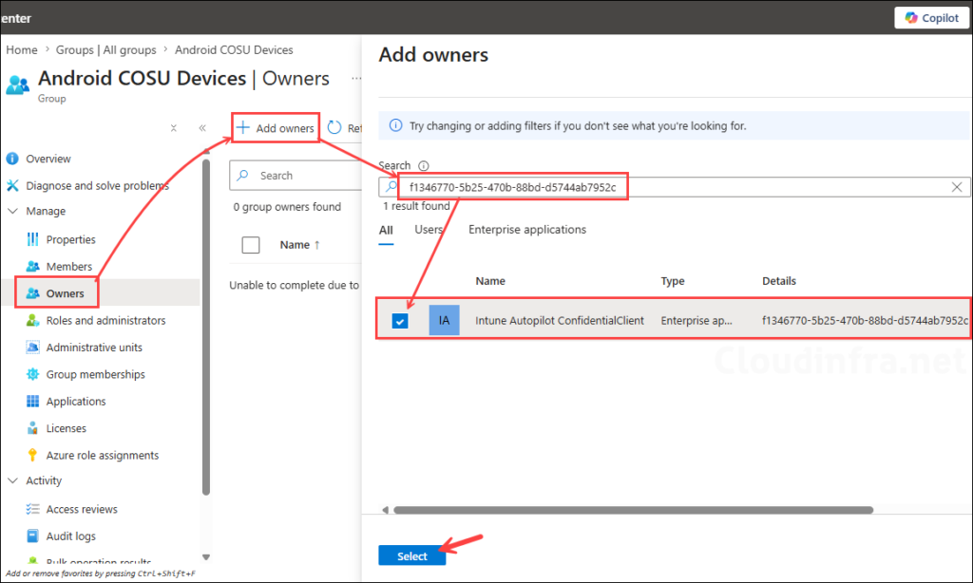Click Add owners button
Screen dimensions: 973x583
click(x=276, y=128)
